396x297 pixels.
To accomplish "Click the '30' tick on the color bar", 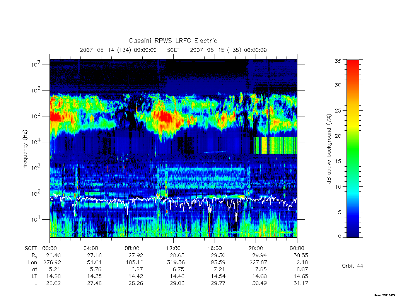I will (x=338, y=85).
